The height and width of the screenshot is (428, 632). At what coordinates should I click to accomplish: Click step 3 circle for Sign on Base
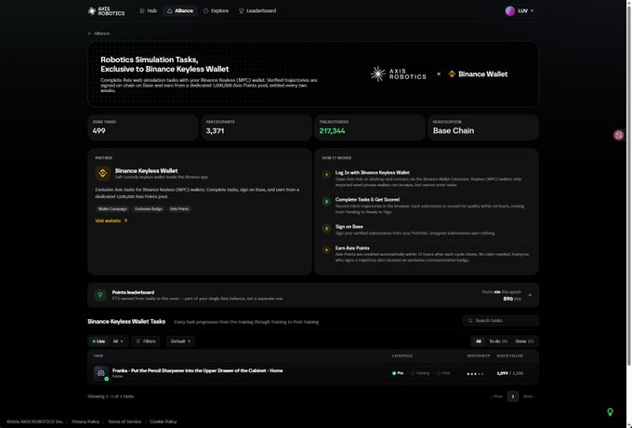click(x=326, y=229)
